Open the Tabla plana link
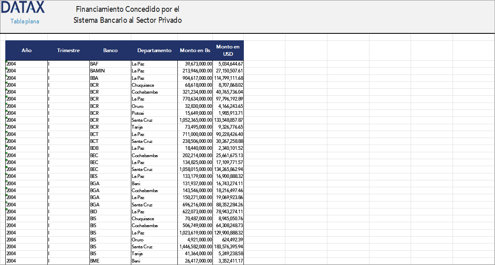The width and height of the screenshot is (495, 265). tap(24, 21)
